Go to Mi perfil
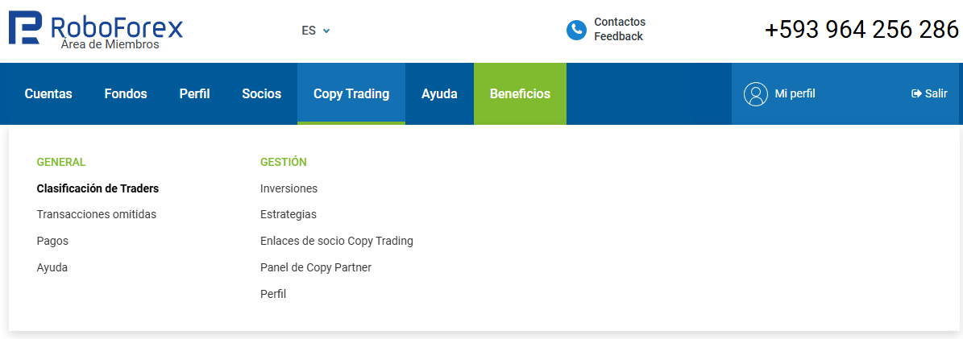Screen dimensions: 963x339 tap(795, 94)
